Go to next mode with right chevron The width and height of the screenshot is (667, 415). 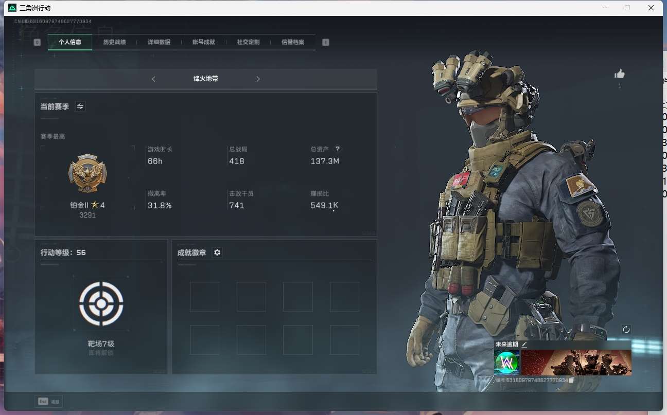(258, 79)
